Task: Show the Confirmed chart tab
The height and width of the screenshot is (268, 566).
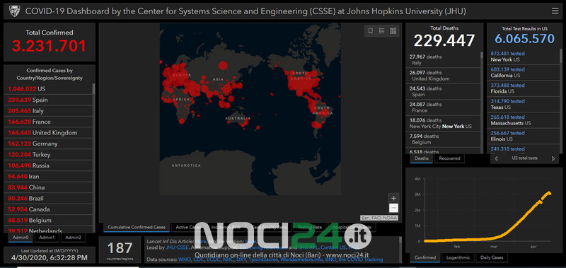Action: click(425, 257)
